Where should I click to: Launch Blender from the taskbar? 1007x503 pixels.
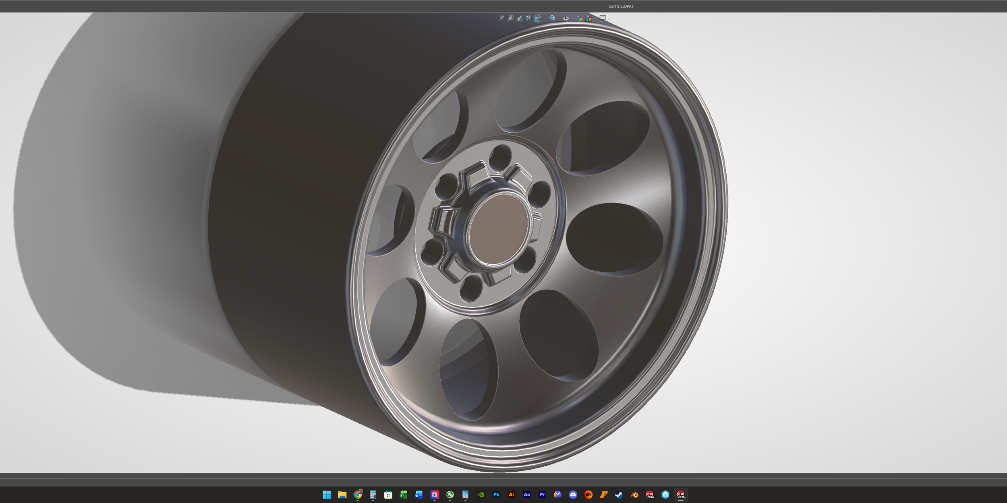(634, 495)
